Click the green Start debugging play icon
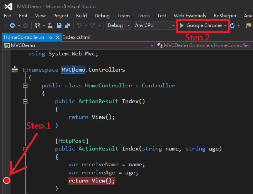253x194 pixels. pyautogui.click(x=182, y=25)
